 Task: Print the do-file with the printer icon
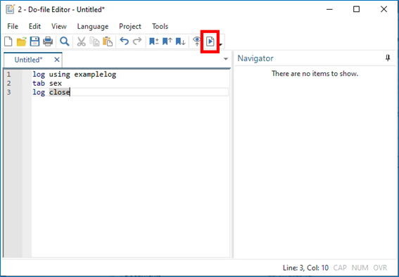pyautogui.click(x=48, y=41)
